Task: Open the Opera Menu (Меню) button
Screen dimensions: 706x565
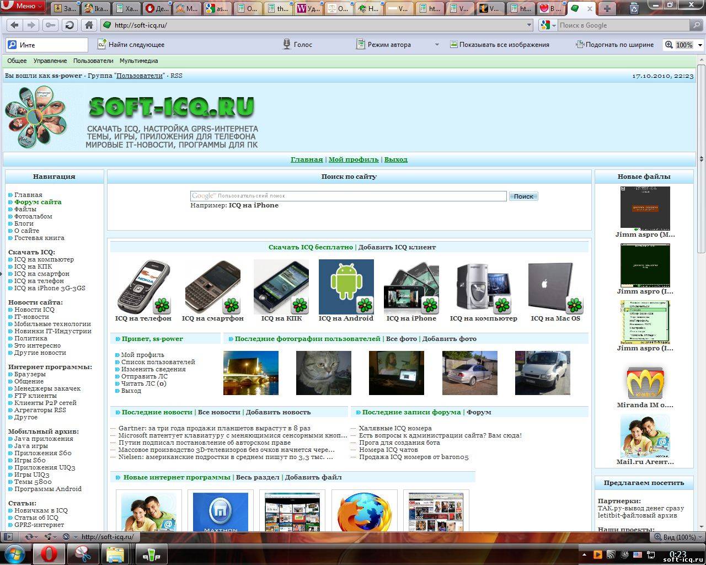Action: (x=23, y=6)
